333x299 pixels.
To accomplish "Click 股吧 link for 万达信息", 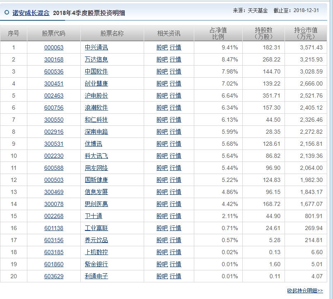I will point(162,59).
